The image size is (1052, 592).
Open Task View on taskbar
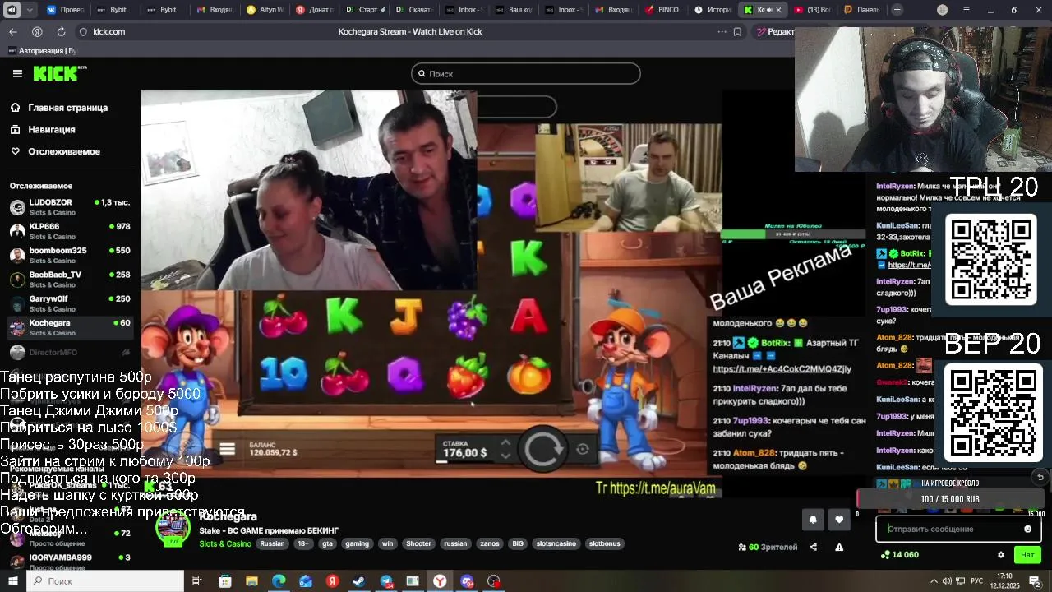(x=197, y=581)
